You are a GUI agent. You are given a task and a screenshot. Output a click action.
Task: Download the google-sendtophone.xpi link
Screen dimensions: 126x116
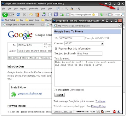30,93
